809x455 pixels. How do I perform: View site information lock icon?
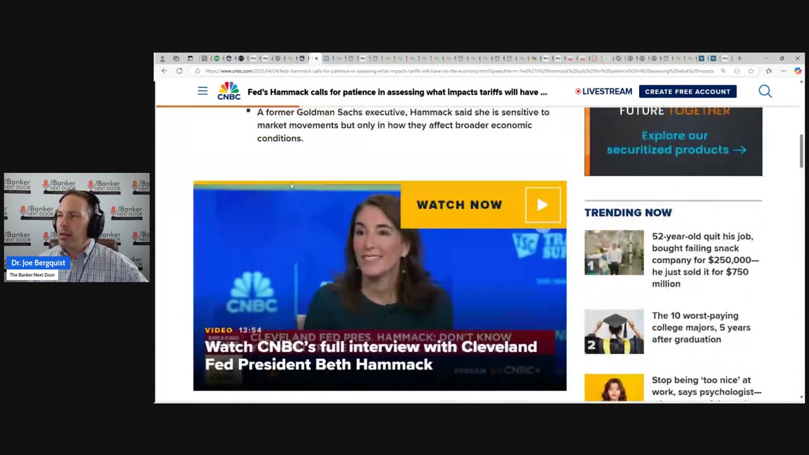coord(197,71)
